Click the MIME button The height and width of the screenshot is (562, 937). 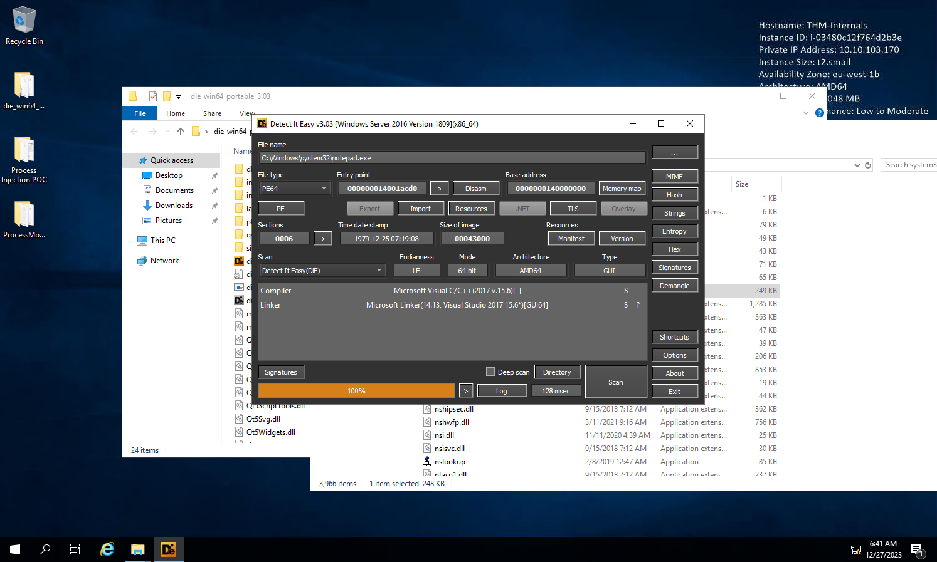click(x=675, y=177)
